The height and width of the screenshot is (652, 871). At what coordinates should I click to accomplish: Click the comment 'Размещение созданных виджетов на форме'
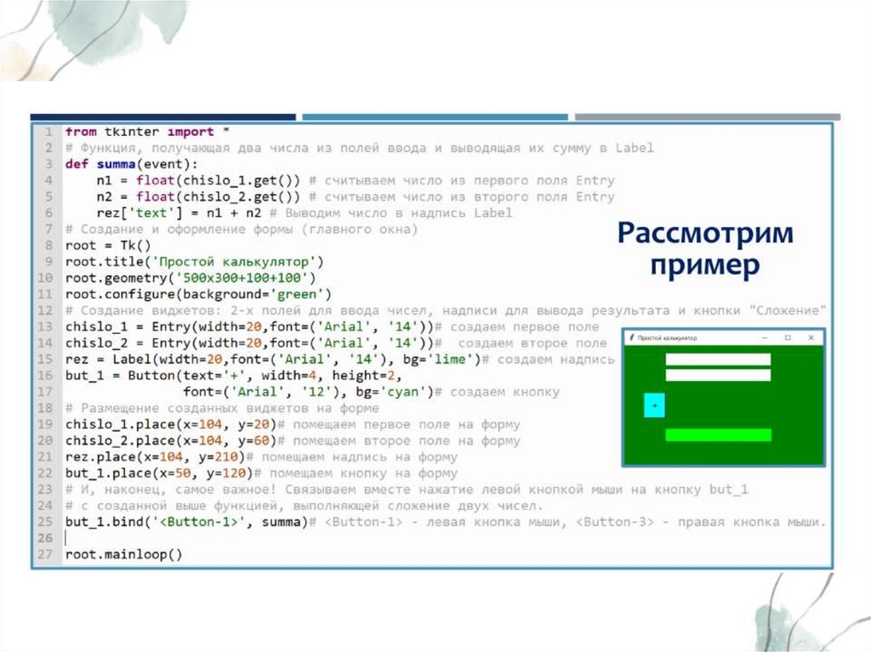(222, 408)
